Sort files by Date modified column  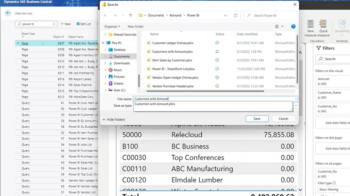tap(247, 34)
